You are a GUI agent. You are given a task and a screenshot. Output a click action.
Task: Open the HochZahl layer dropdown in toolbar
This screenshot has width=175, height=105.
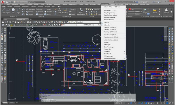click(84, 22)
